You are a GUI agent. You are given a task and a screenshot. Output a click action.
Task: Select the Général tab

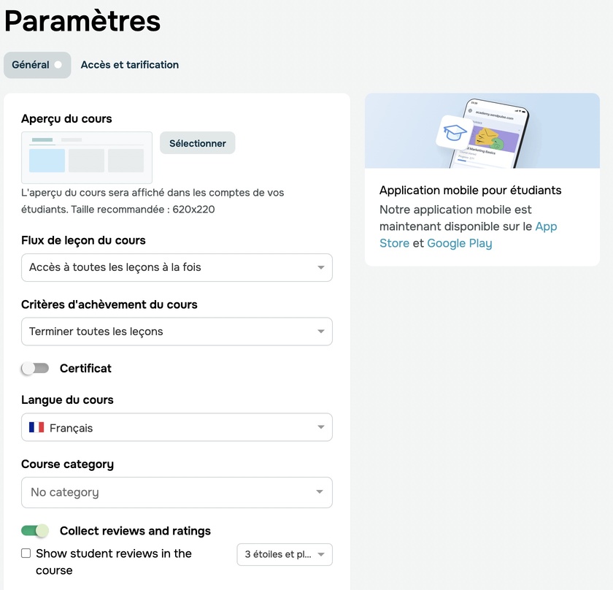coord(32,65)
